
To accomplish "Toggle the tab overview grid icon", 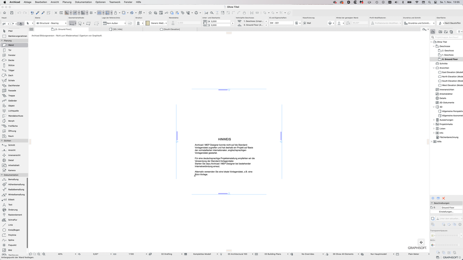I will (x=32, y=29).
